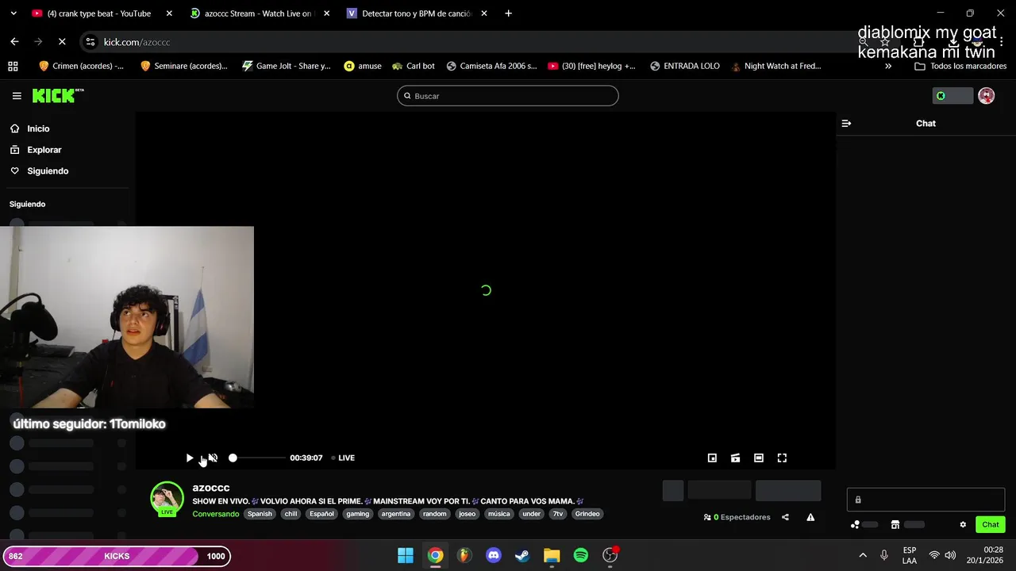Image resolution: width=1016 pixels, height=571 pixels.
Task: Open the chat shop icon
Action: coord(895,524)
